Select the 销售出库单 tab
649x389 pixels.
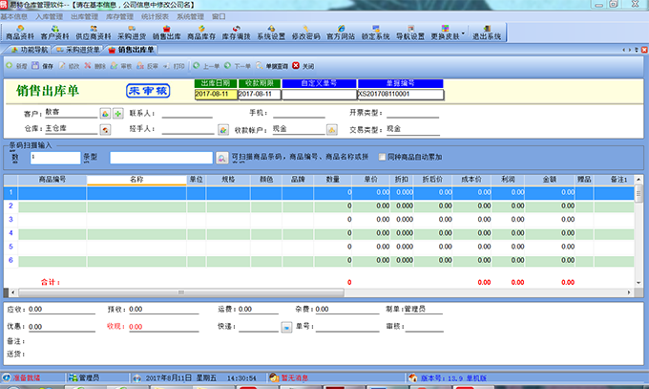click(131, 50)
